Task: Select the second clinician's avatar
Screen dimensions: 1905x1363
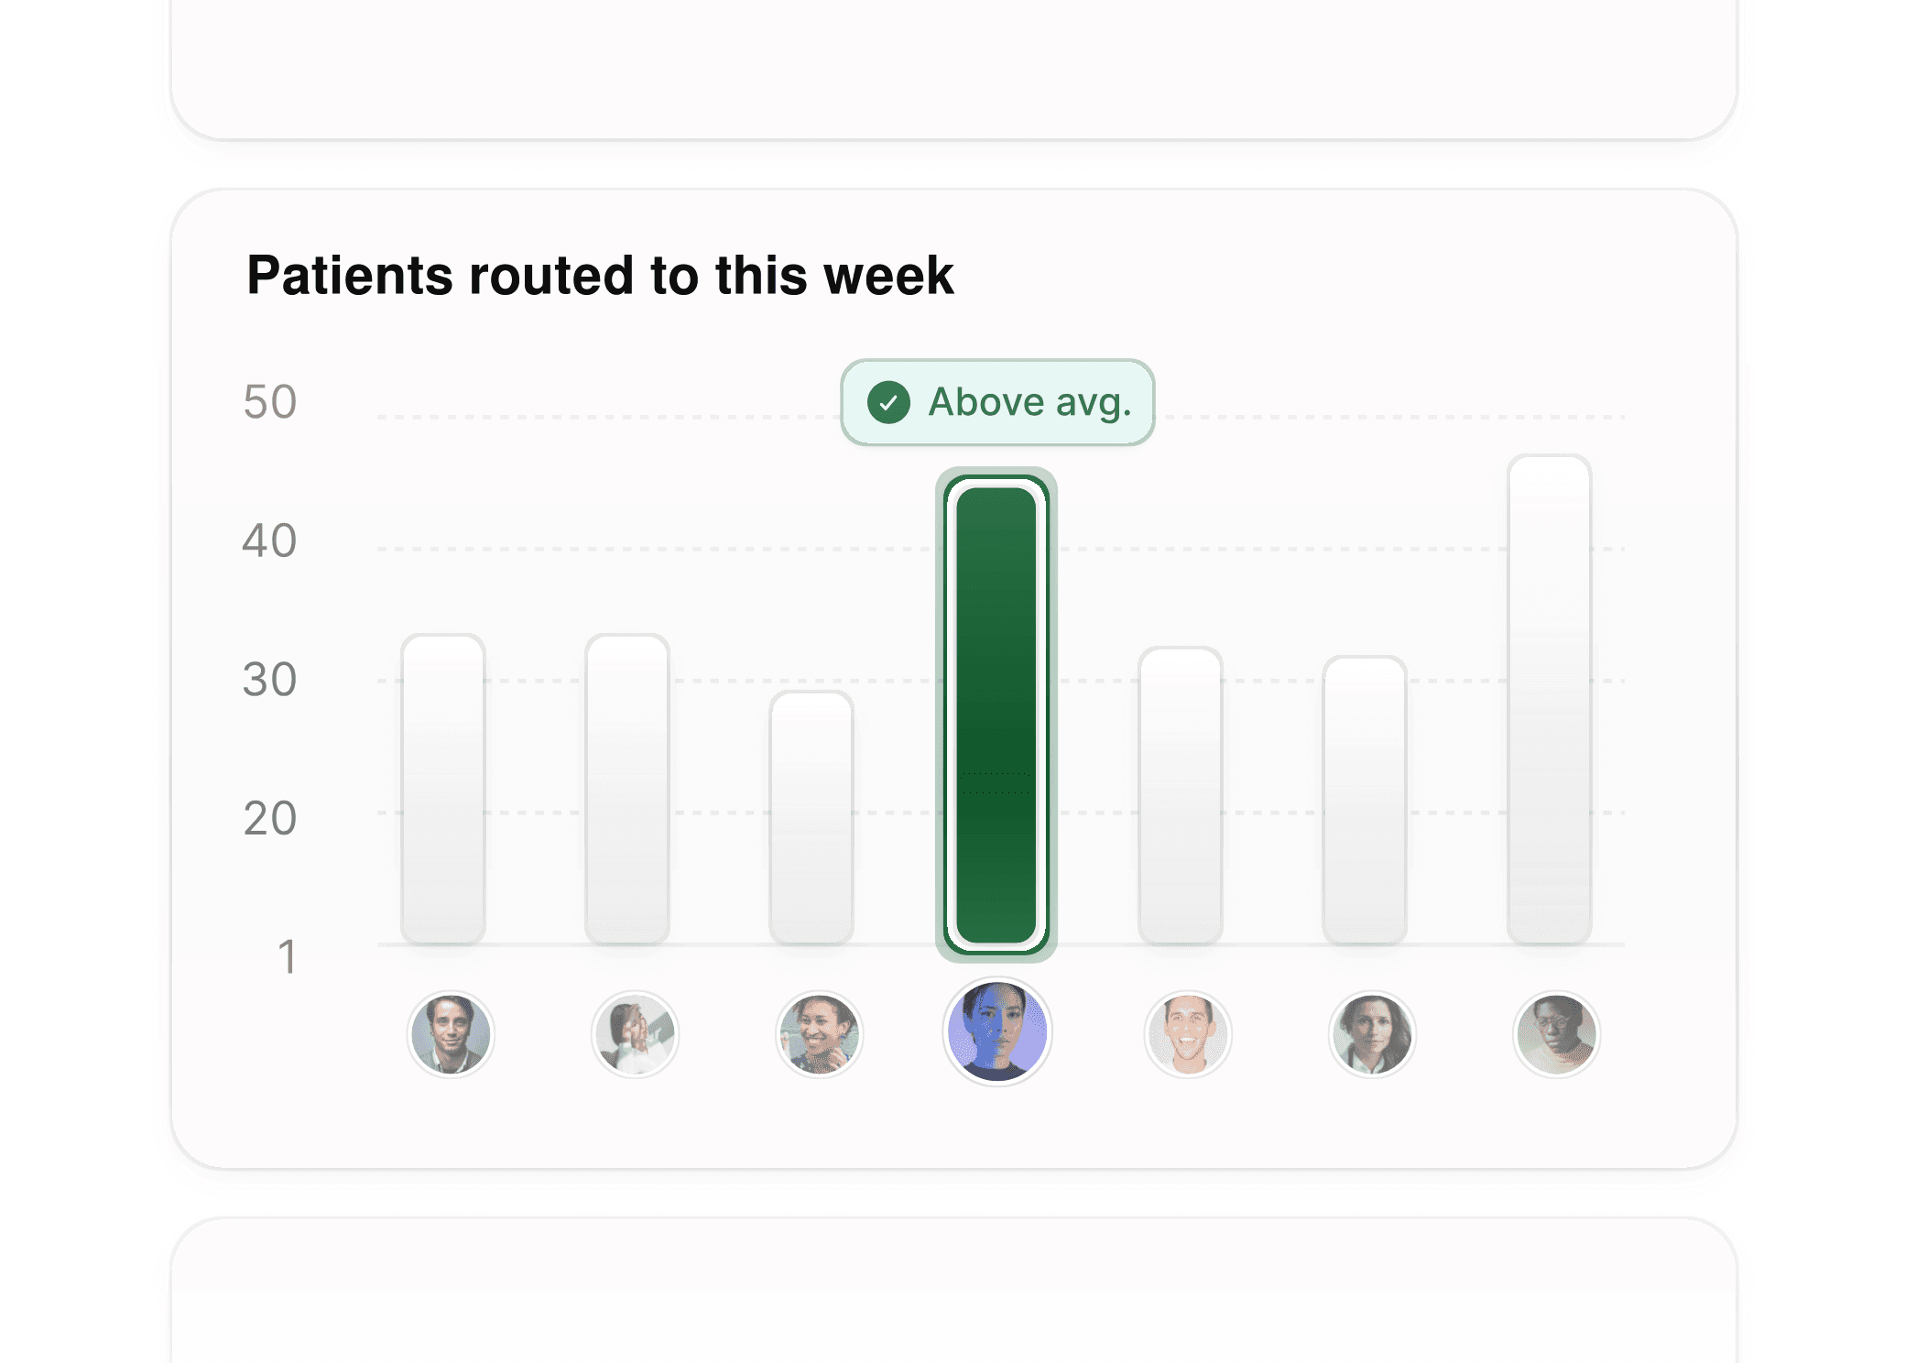Action: 636,1033
